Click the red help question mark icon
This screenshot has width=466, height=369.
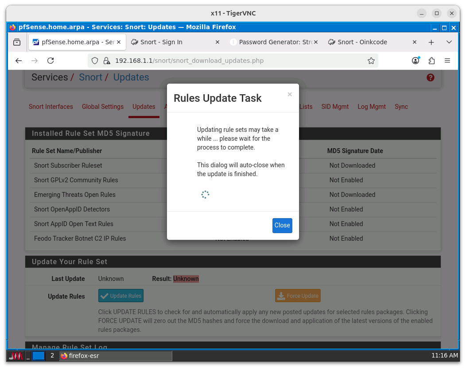[430, 77]
